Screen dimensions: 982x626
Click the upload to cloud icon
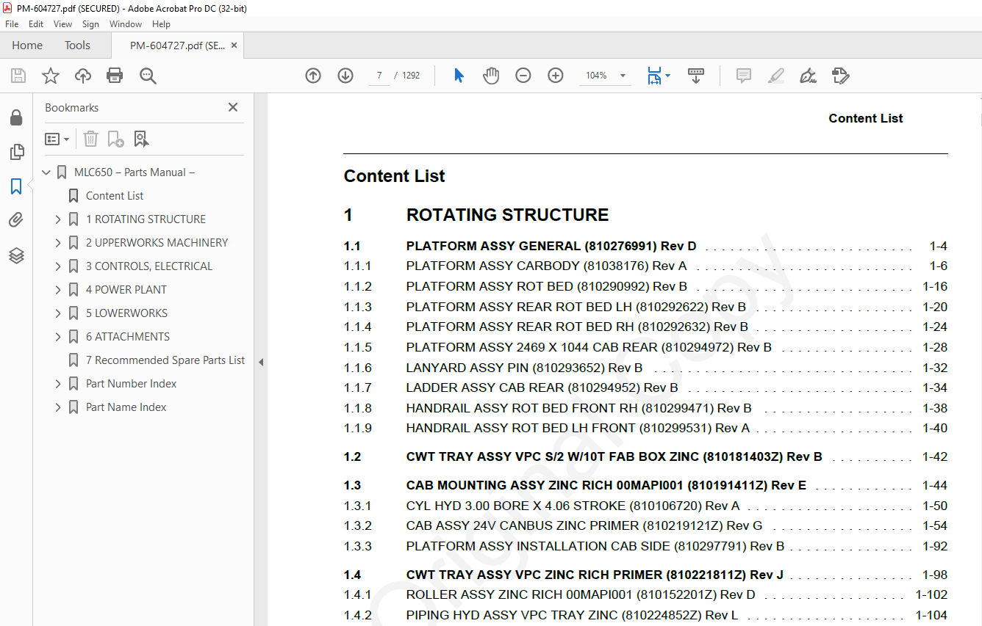(83, 76)
